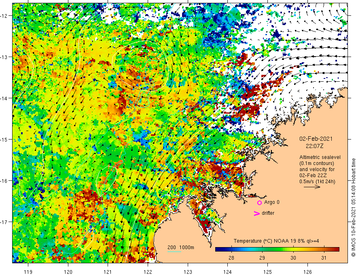Click the colorbar tick label 29
The height and width of the screenshot is (275, 356).
262,258
